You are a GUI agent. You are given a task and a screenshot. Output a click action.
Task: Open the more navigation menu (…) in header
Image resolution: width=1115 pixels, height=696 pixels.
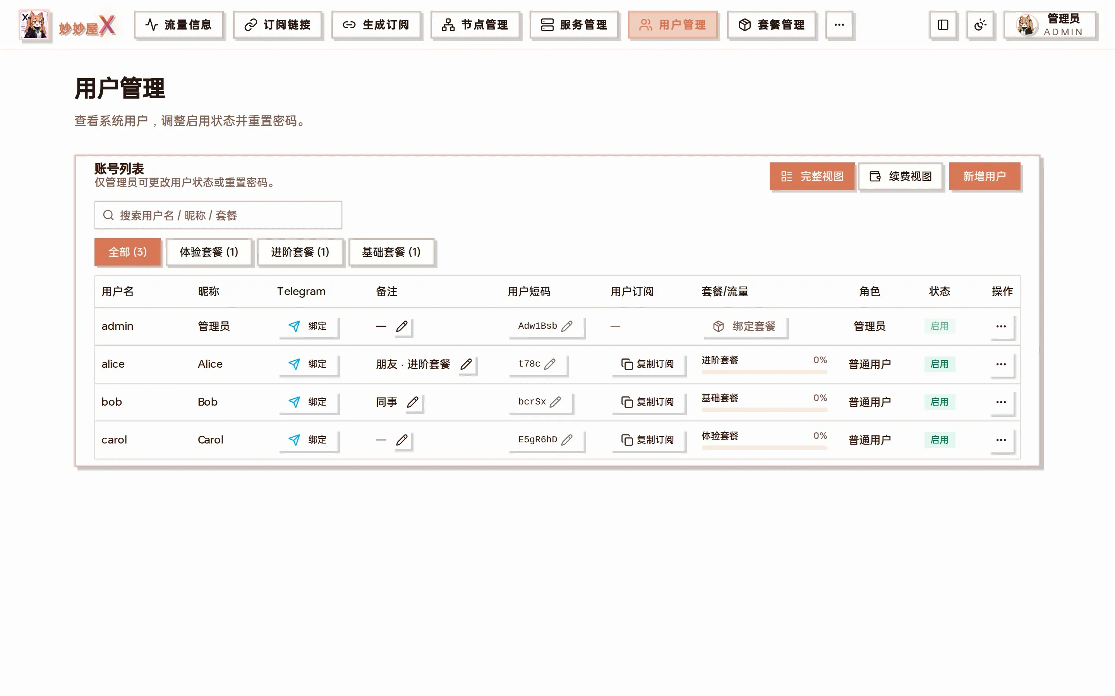click(839, 25)
